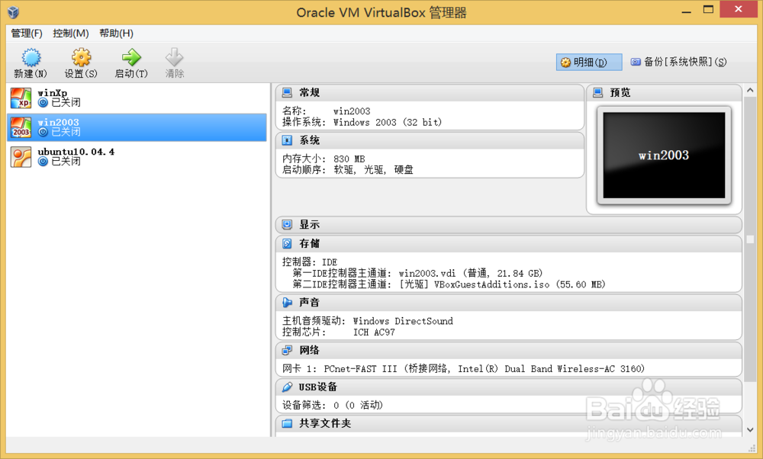This screenshot has width=763, height=459.
Task: Open the 系统 system settings header
Action: click(430, 140)
